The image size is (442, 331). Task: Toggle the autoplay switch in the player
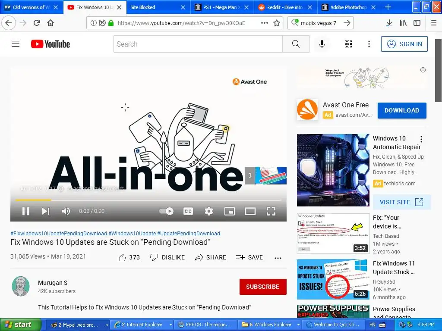(166, 211)
